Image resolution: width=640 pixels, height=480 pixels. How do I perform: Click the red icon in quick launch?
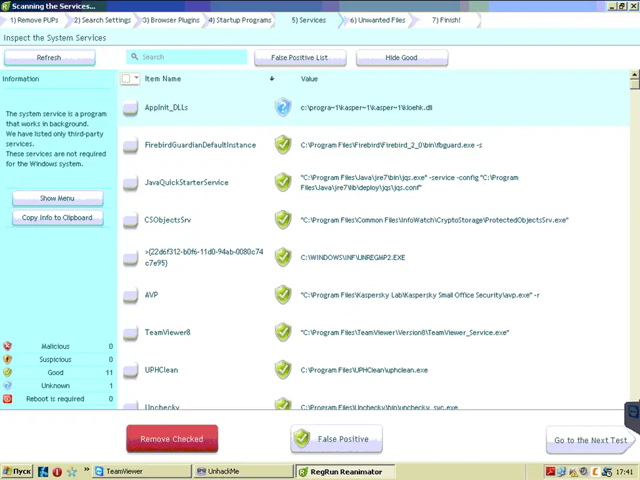57,472
